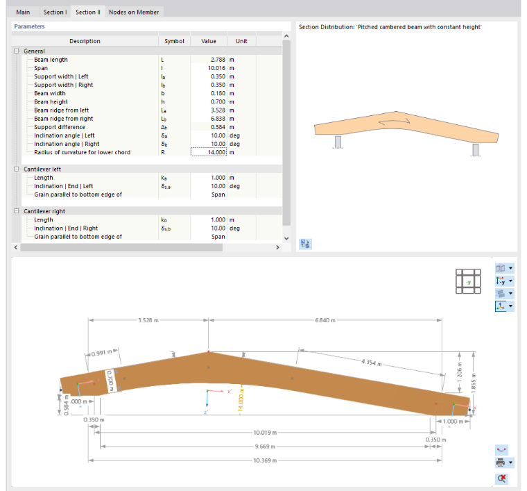Select the Support difference value 0.584
Screen dimensions: 527x491
point(209,127)
